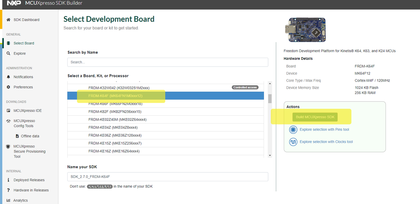Open MCUXpresso IDE downloads entry

pos(28,111)
